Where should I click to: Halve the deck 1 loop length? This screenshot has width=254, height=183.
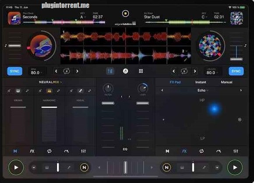[56, 71]
